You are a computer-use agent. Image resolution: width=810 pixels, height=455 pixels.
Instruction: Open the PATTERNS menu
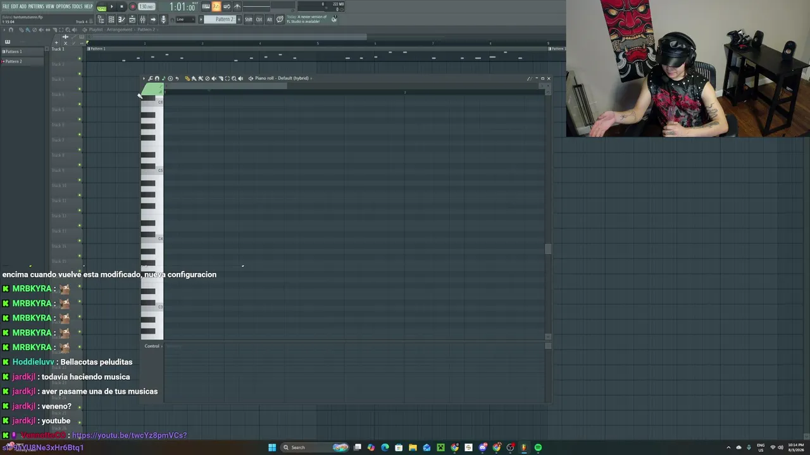point(36,6)
